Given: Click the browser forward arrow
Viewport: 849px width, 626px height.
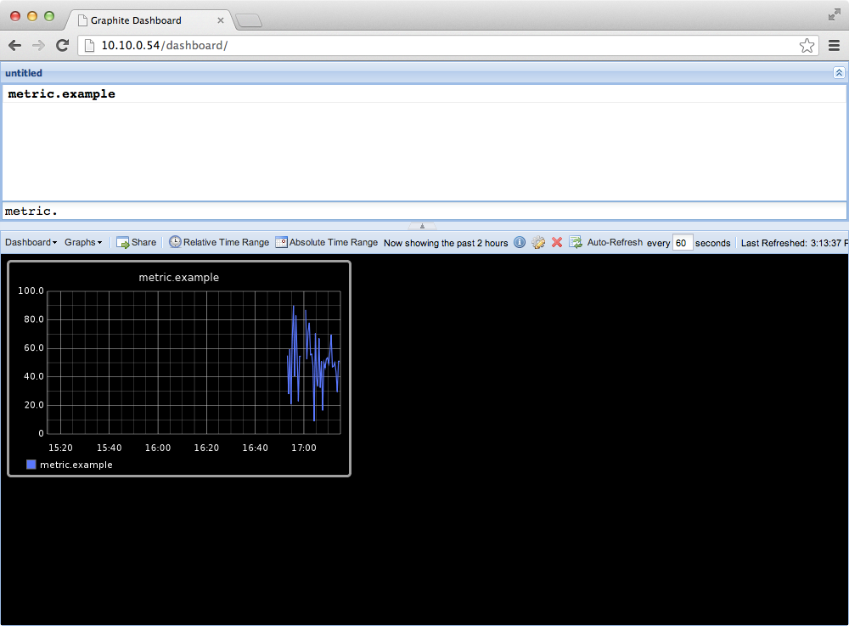Looking at the screenshot, I should click(x=38, y=46).
